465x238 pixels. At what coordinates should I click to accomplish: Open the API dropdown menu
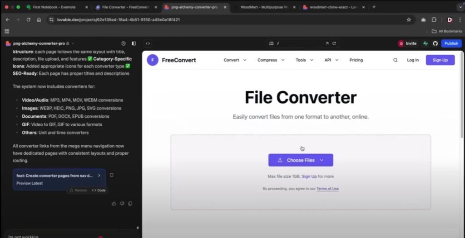point(331,60)
